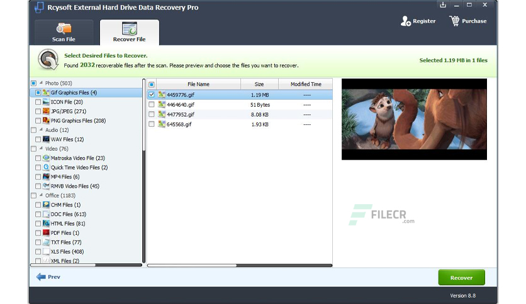Sort by Size column header
The height and width of the screenshot is (304, 526).
click(259, 84)
